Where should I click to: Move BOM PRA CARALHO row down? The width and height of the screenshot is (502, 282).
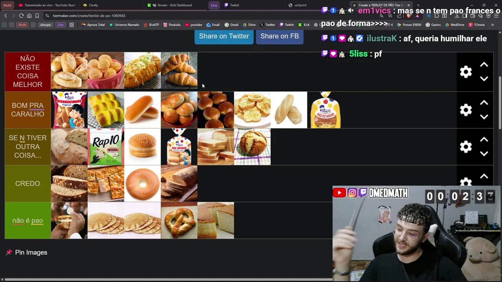tap(484, 117)
